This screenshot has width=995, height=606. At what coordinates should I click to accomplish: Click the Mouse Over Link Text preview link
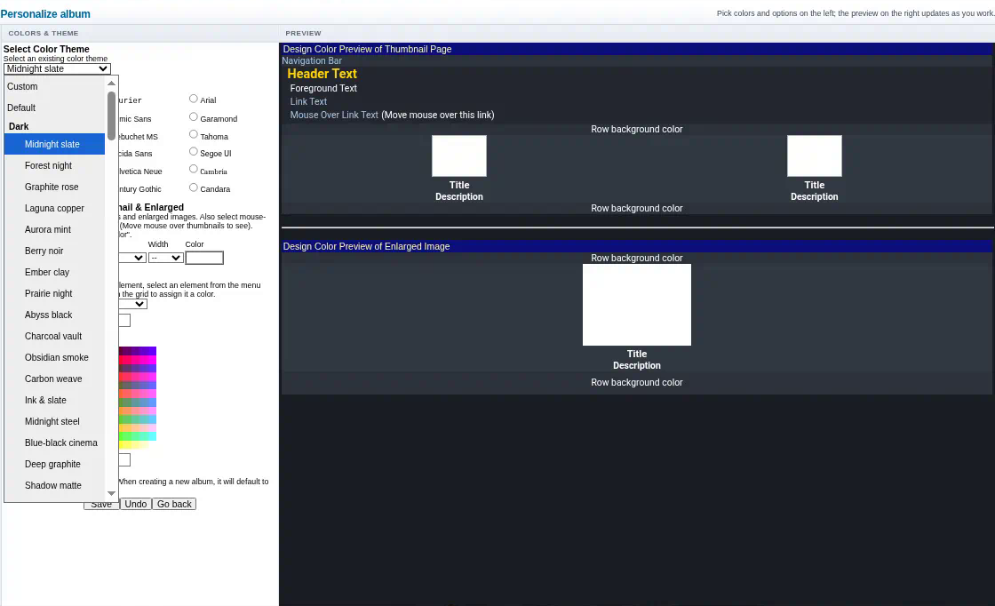pyautogui.click(x=334, y=115)
